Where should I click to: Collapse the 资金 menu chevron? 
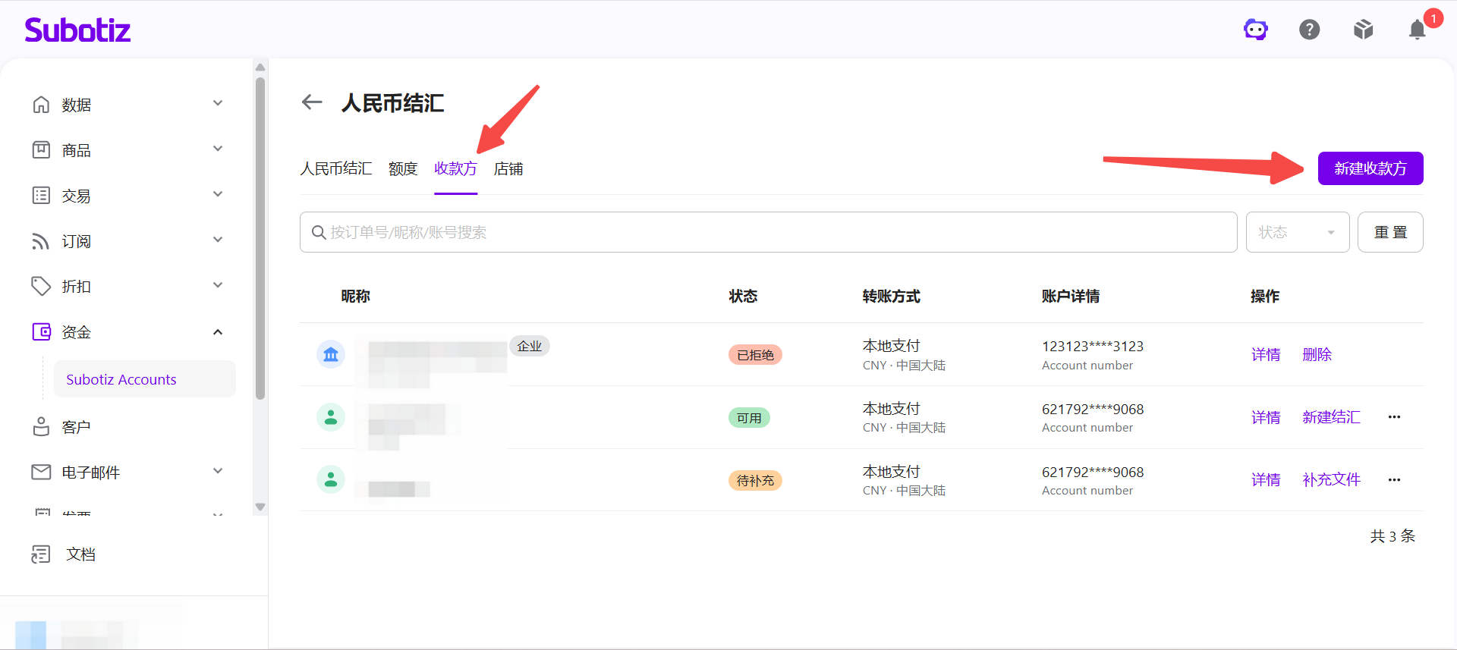[218, 332]
